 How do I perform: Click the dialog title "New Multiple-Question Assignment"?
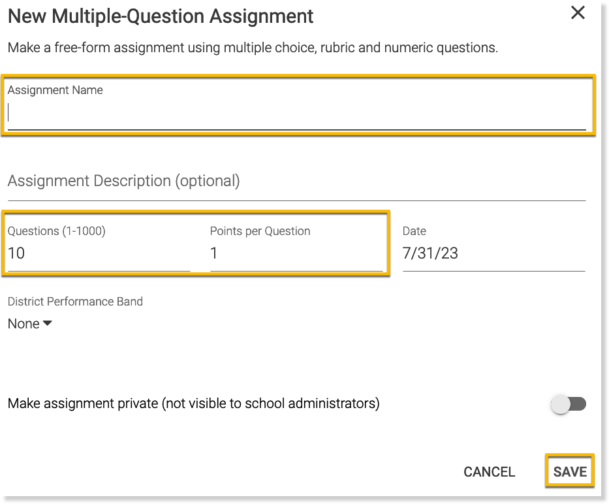(x=161, y=16)
